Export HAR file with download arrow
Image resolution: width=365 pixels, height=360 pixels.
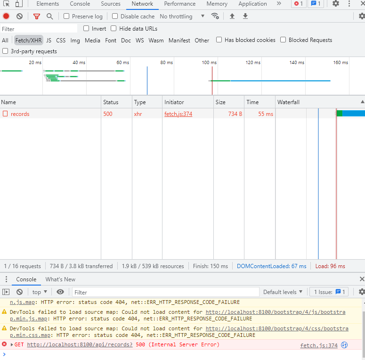(x=245, y=16)
